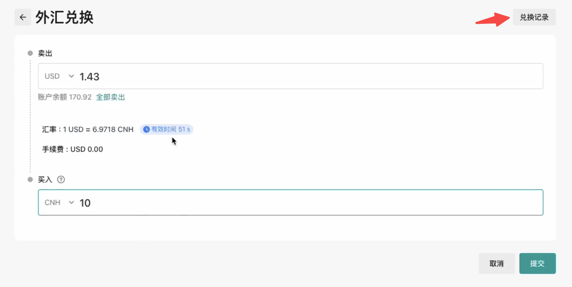Click the 全部卖出 link

click(x=110, y=97)
